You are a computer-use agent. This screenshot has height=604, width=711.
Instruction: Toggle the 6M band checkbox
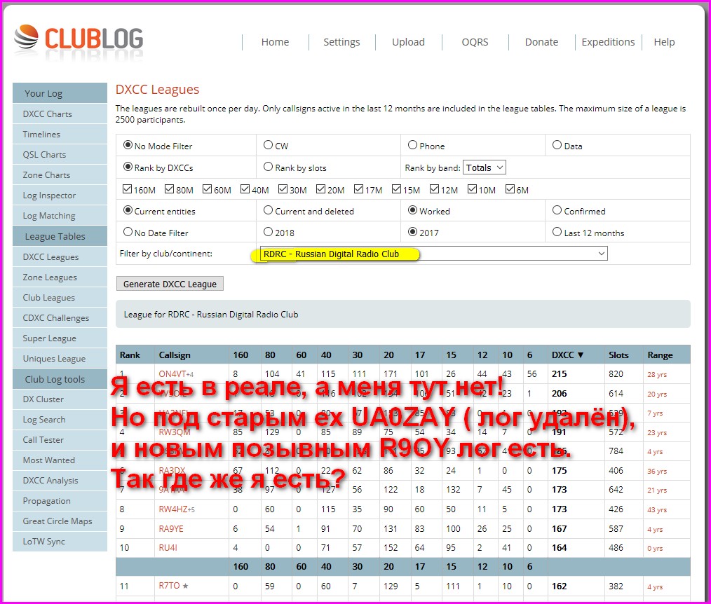[x=510, y=189]
